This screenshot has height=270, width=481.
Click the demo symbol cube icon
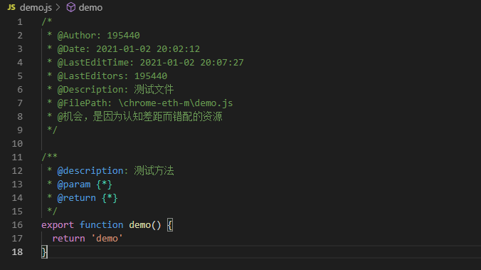pos(71,7)
